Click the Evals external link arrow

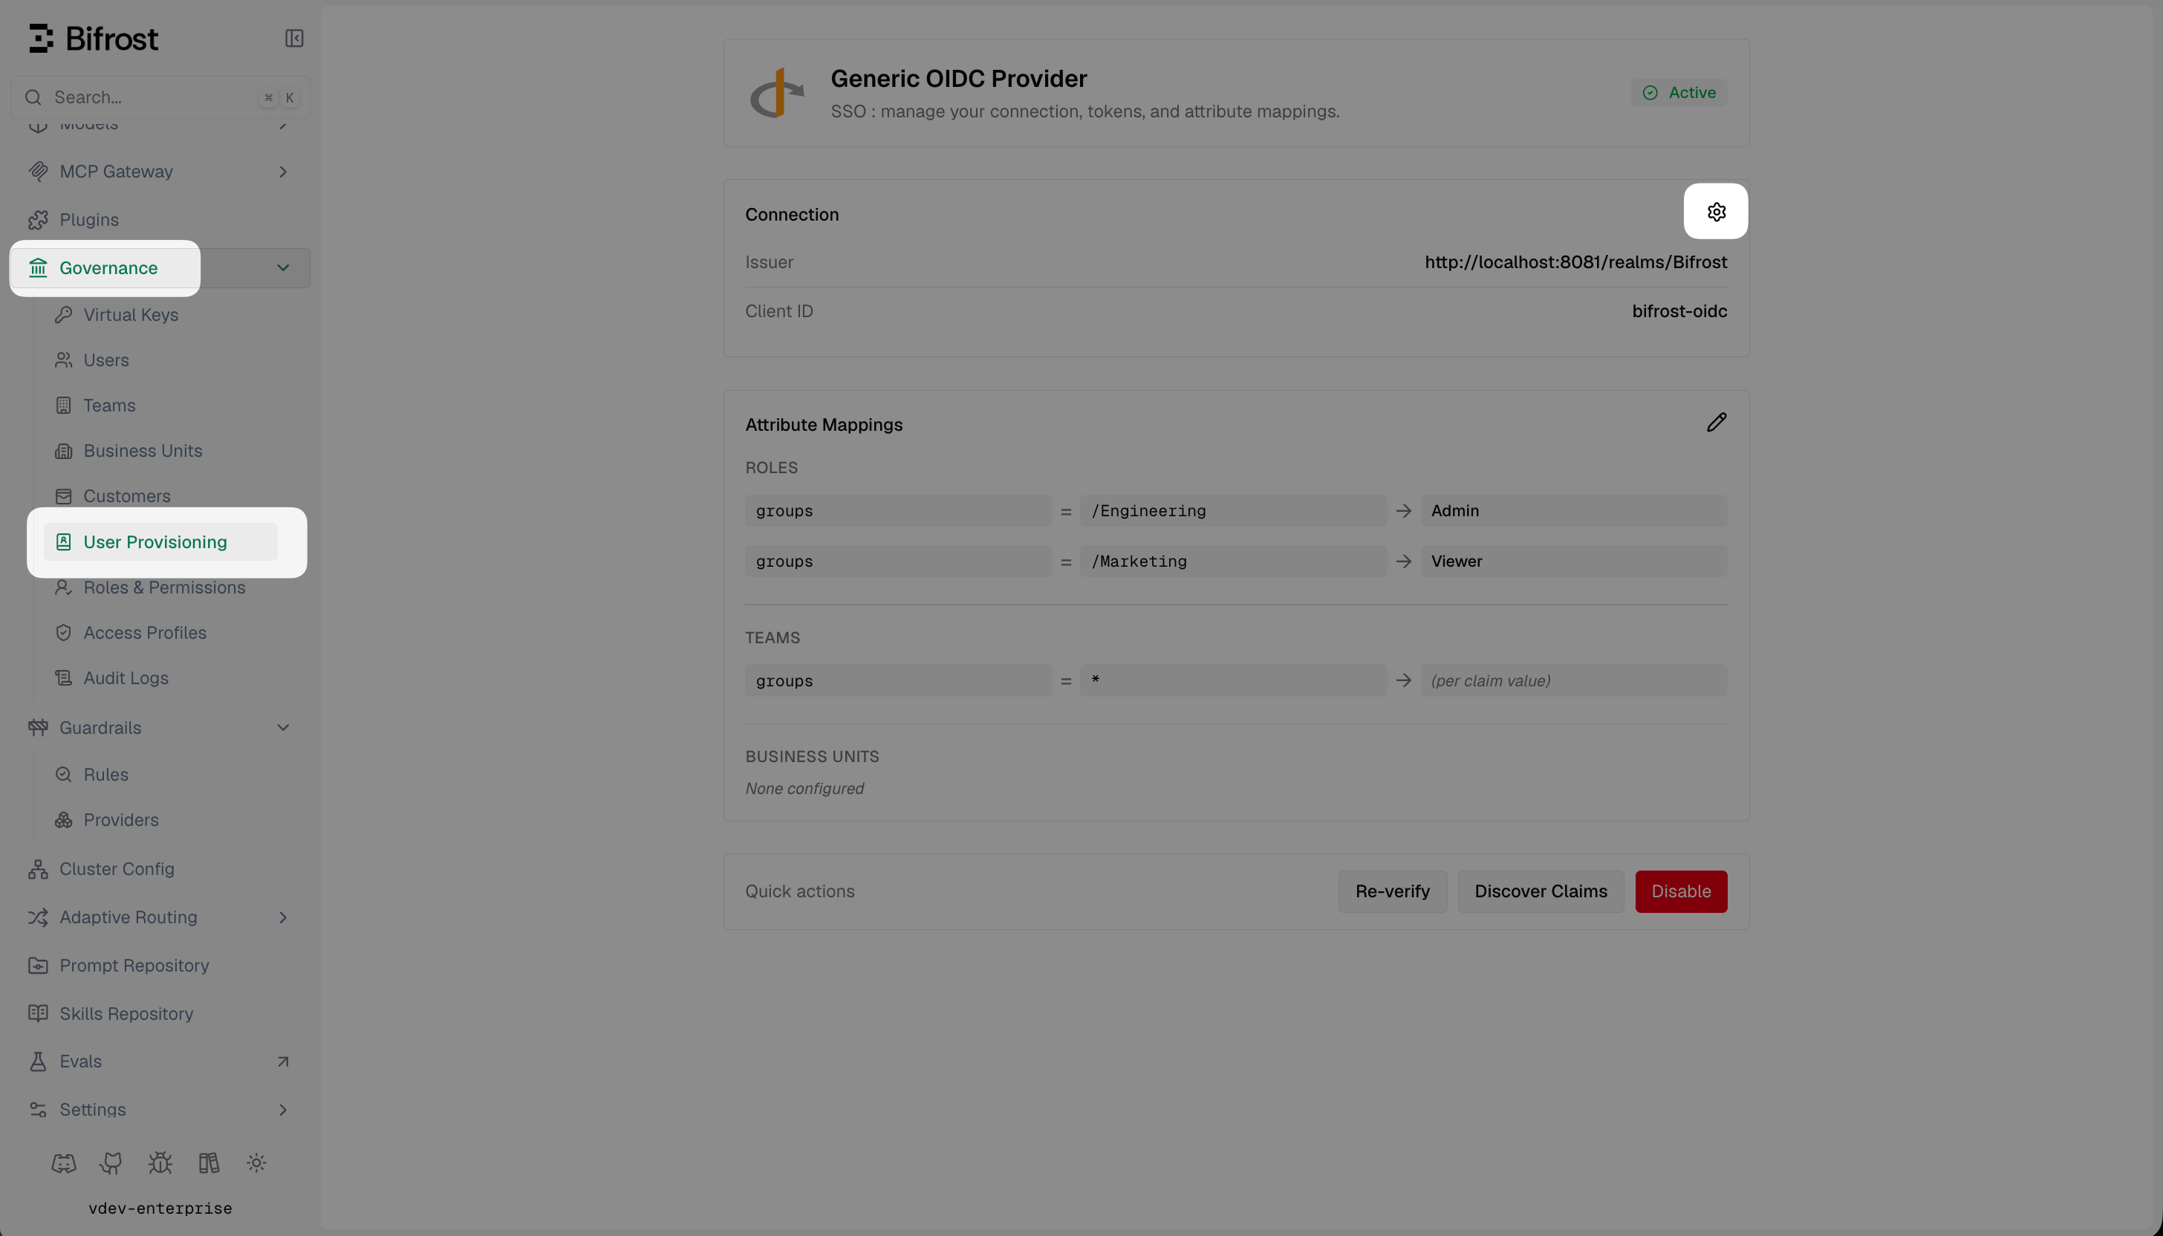tap(284, 1062)
